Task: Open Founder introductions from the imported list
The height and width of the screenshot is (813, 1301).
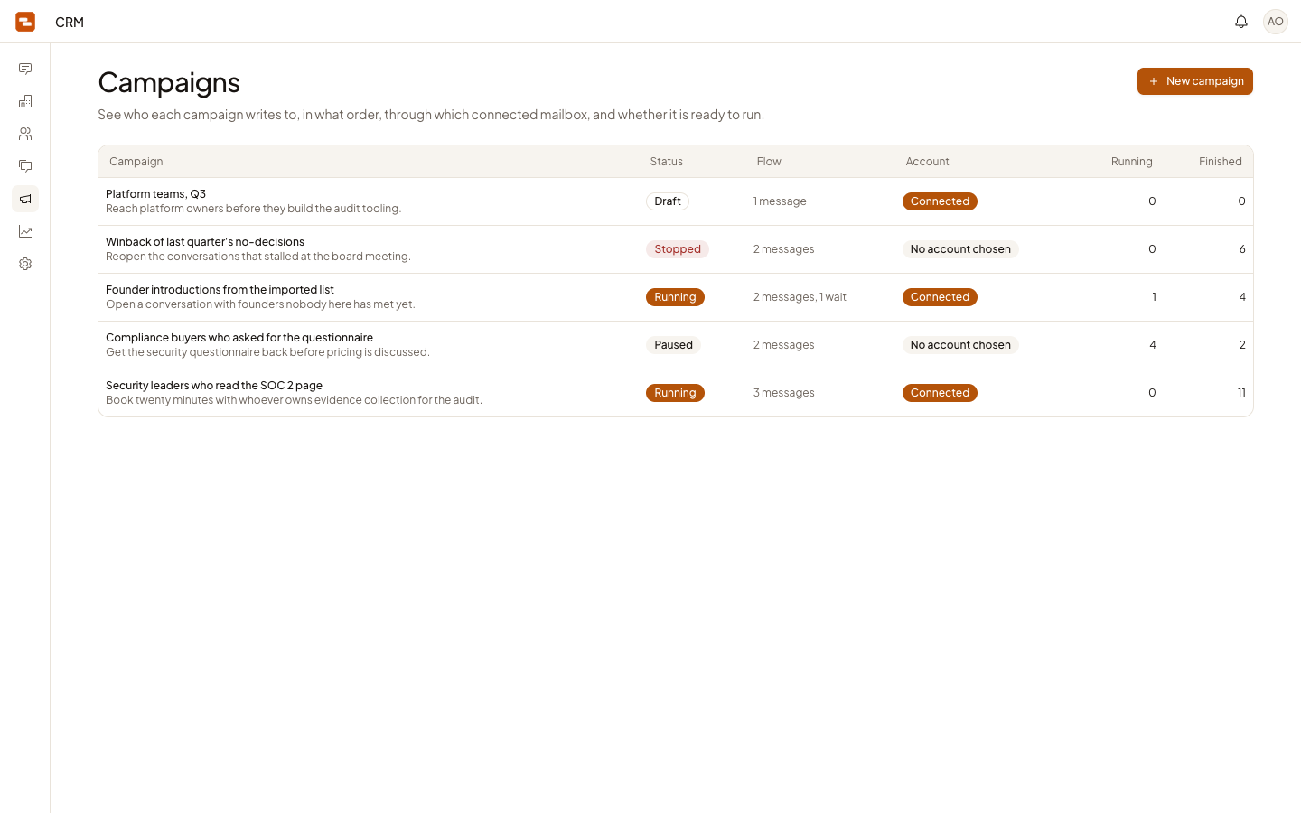Action: pyautogui.click(x=675, y=297)
